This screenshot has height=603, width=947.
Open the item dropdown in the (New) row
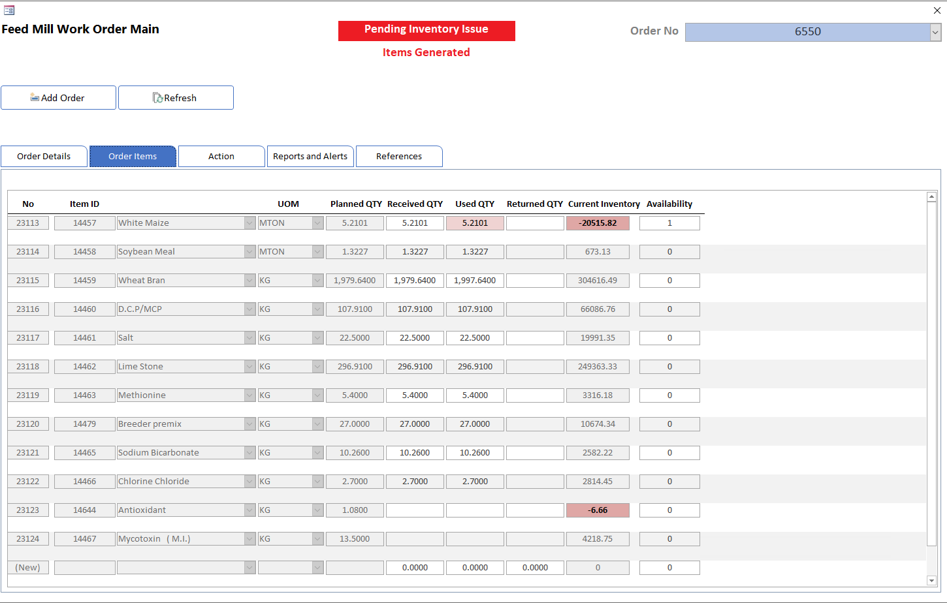click(x=249, y=568)
